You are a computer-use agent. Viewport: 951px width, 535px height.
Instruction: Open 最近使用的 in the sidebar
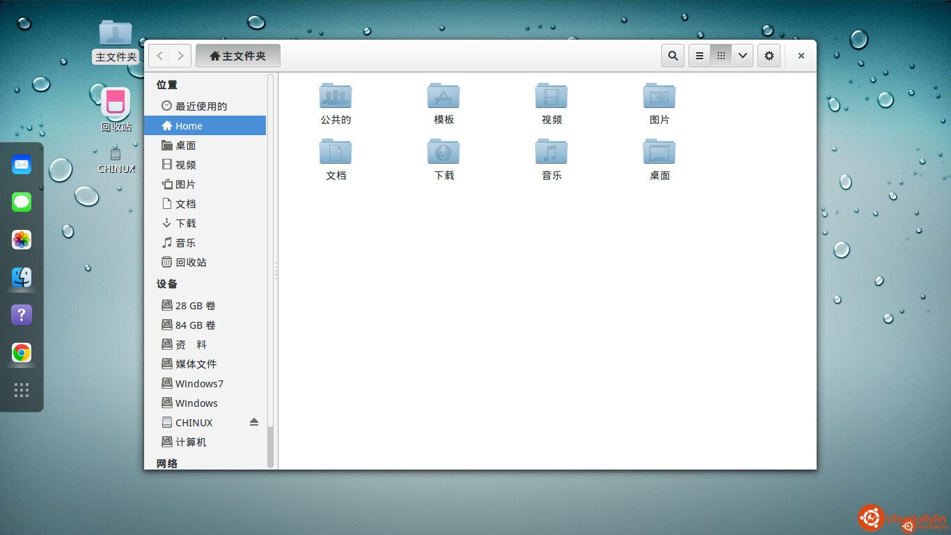coord(201,107)
